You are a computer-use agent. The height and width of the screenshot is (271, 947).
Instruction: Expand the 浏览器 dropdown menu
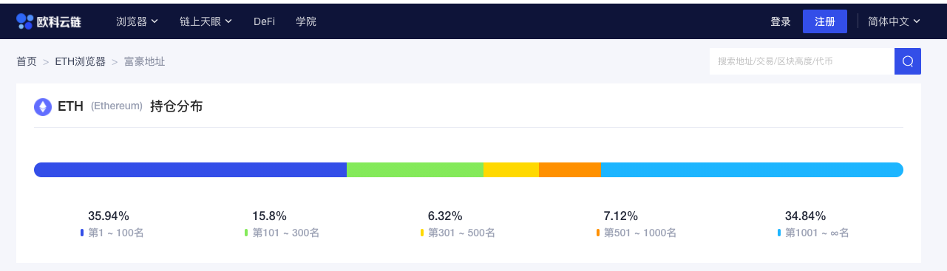[138, 21]
